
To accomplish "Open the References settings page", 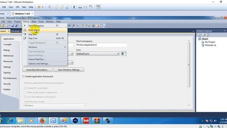I will (9, 56).
